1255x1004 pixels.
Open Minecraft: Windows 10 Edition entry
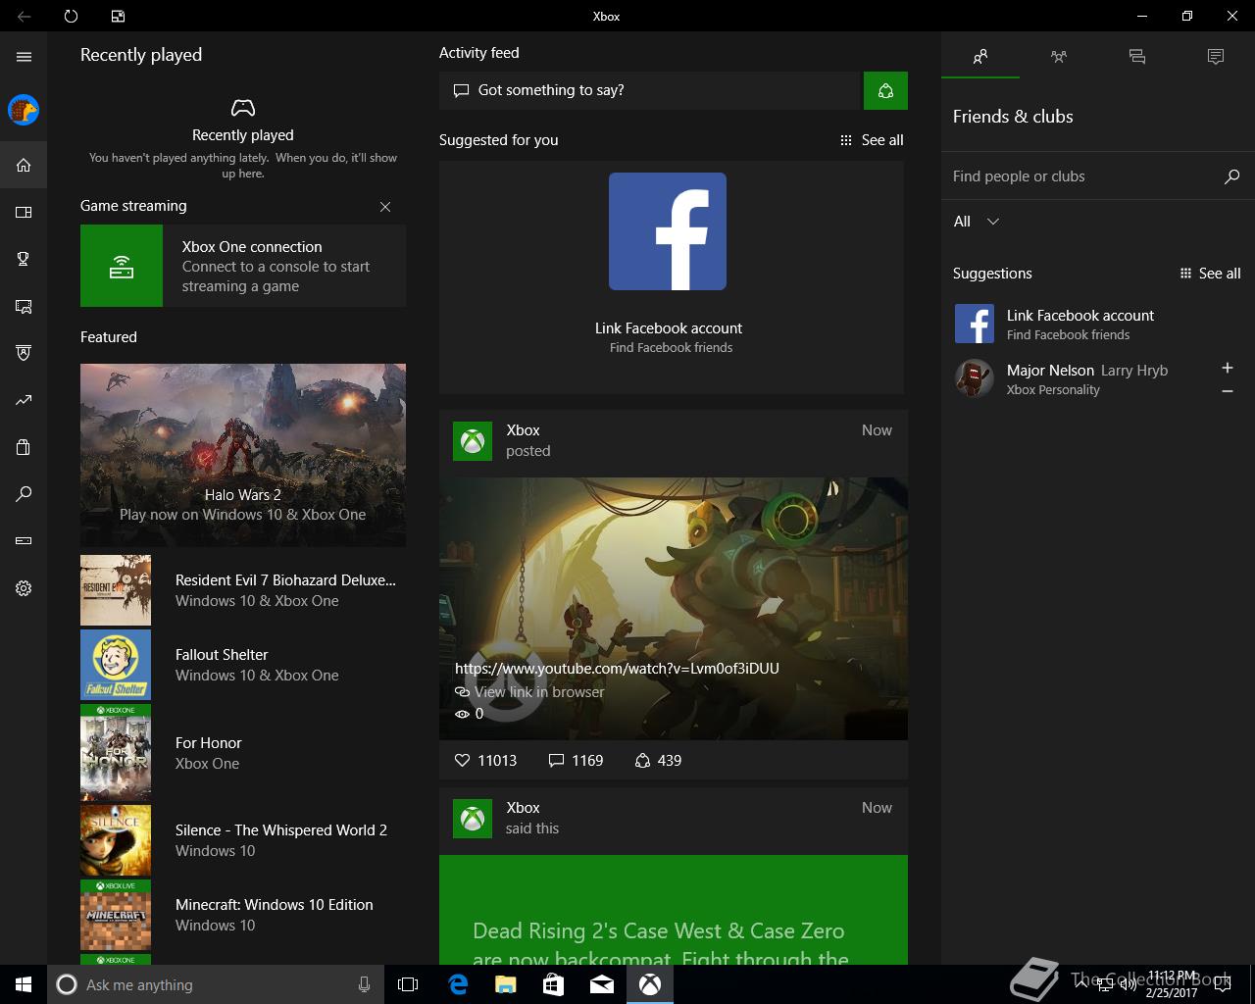(243, 915)
